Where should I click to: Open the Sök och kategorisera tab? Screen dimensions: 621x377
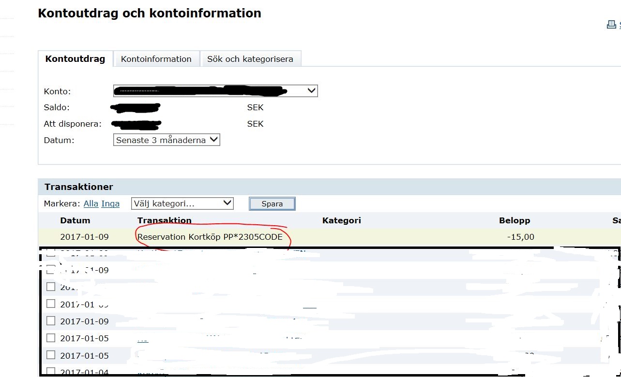[250, 59]
